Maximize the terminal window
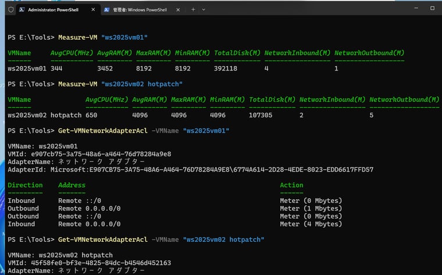The height and width of the screenshot is (275, 442). [x=432, y=8]
